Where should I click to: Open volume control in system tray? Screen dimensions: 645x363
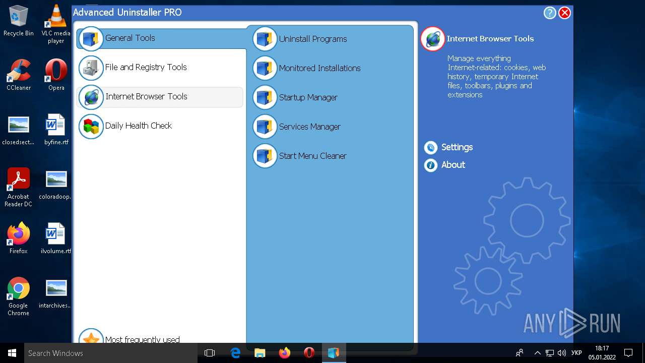coord(562,353)
